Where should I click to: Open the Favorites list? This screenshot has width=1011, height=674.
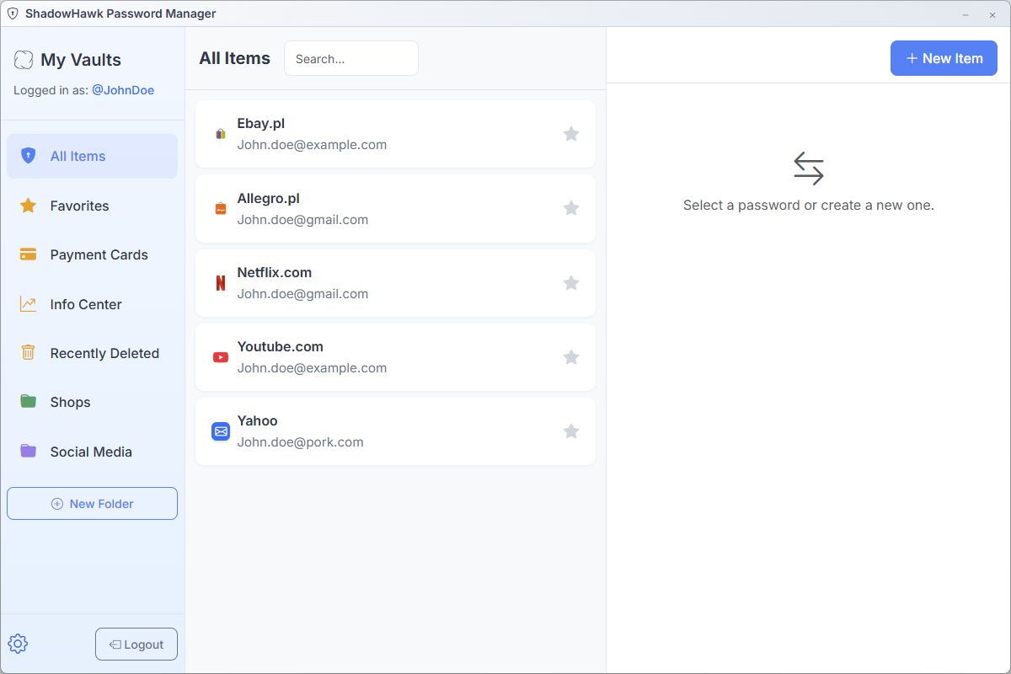(79, 206)
